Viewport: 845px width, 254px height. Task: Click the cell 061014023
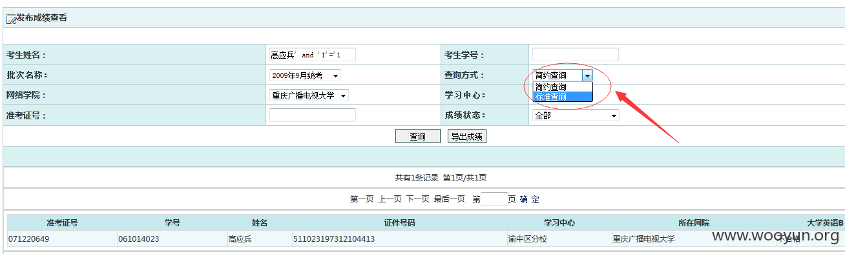172,239
